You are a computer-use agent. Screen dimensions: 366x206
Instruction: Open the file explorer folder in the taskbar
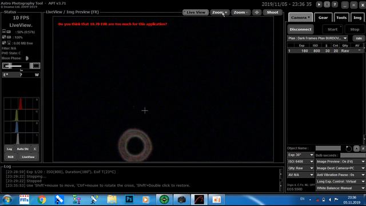point(112,200)
